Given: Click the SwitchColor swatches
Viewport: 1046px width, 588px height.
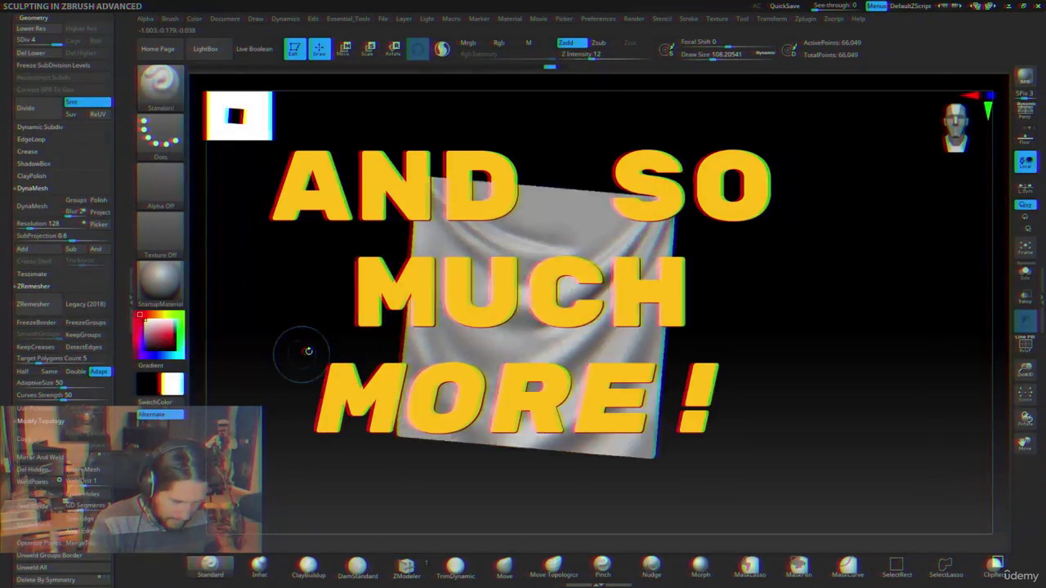Looking at the screenshot, I should 160,385.
